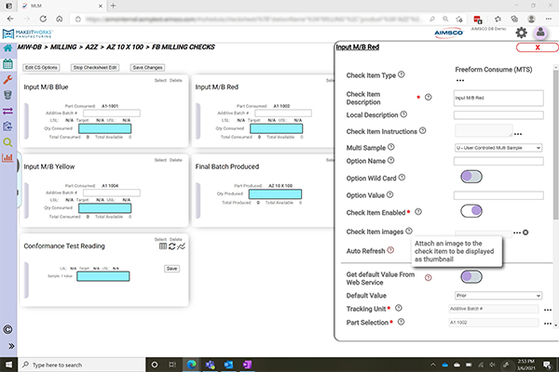The image size is (559, 372).
Task: Open the settings gear icon
Action: (x=521, y=33)
